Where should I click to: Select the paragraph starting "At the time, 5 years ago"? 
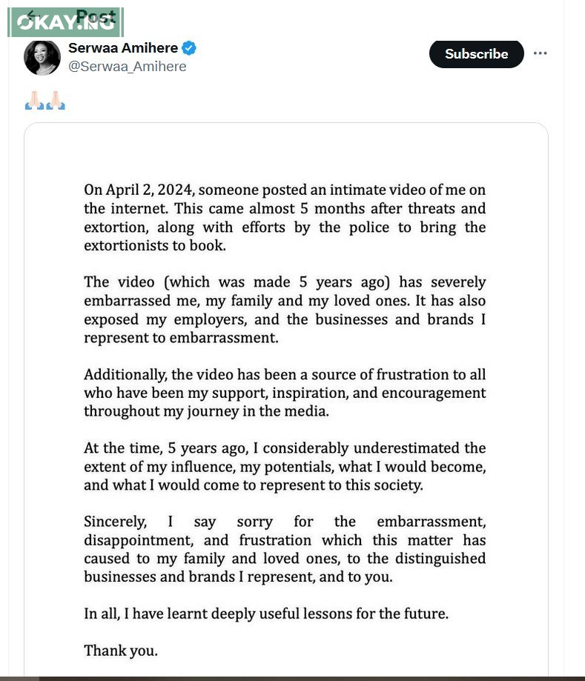(x=285, y=467)
